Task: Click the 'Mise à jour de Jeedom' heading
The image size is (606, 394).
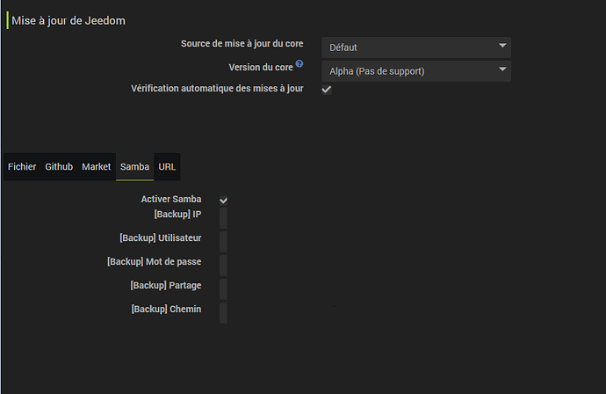Action: click(x=68, y=20)
